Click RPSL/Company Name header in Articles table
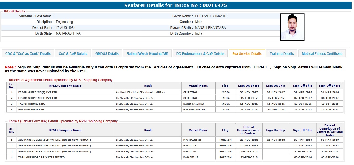The height and width of the screenshot is (165, 354). point(65,86)
